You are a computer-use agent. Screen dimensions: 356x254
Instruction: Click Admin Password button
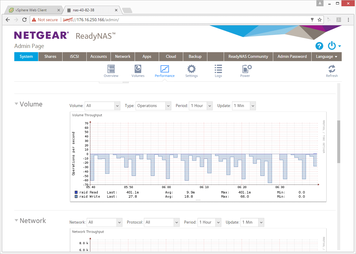pyautogui.click(x=292, y=57)
